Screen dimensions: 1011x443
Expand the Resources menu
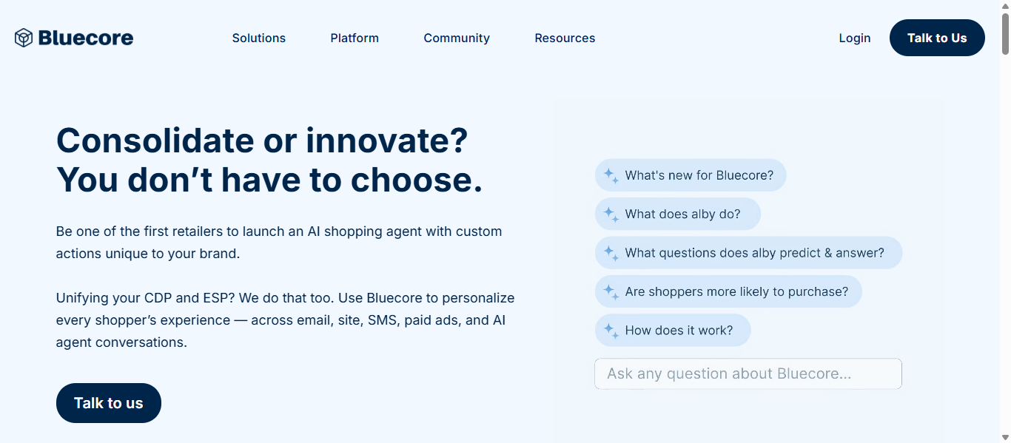pos(565,38)
